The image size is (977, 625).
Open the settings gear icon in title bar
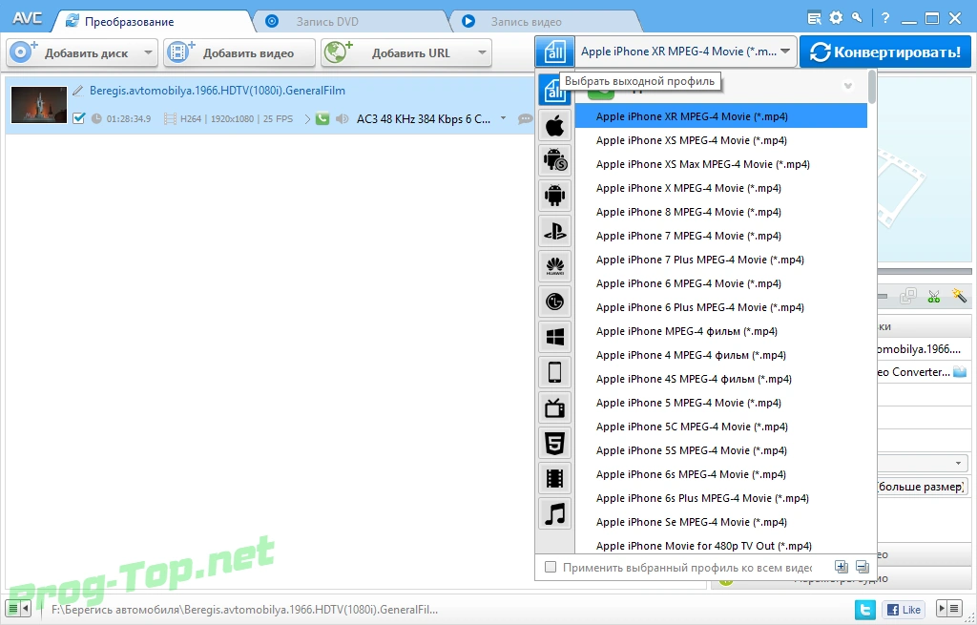point(836,18)
